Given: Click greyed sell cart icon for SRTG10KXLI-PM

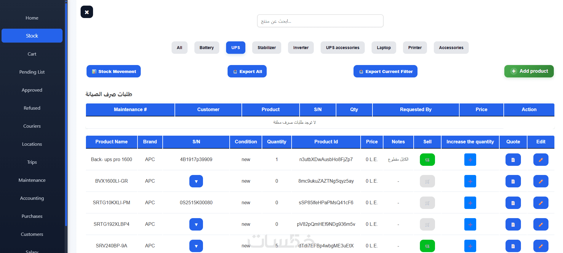Looking at the screenshot, I should [427, 203].
